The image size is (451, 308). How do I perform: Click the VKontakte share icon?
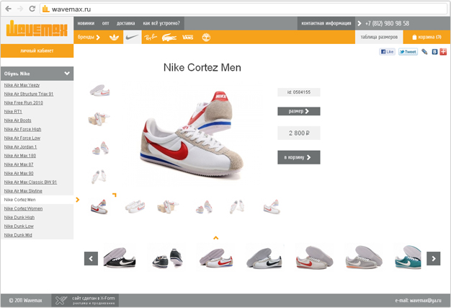[x=434, y=52]
